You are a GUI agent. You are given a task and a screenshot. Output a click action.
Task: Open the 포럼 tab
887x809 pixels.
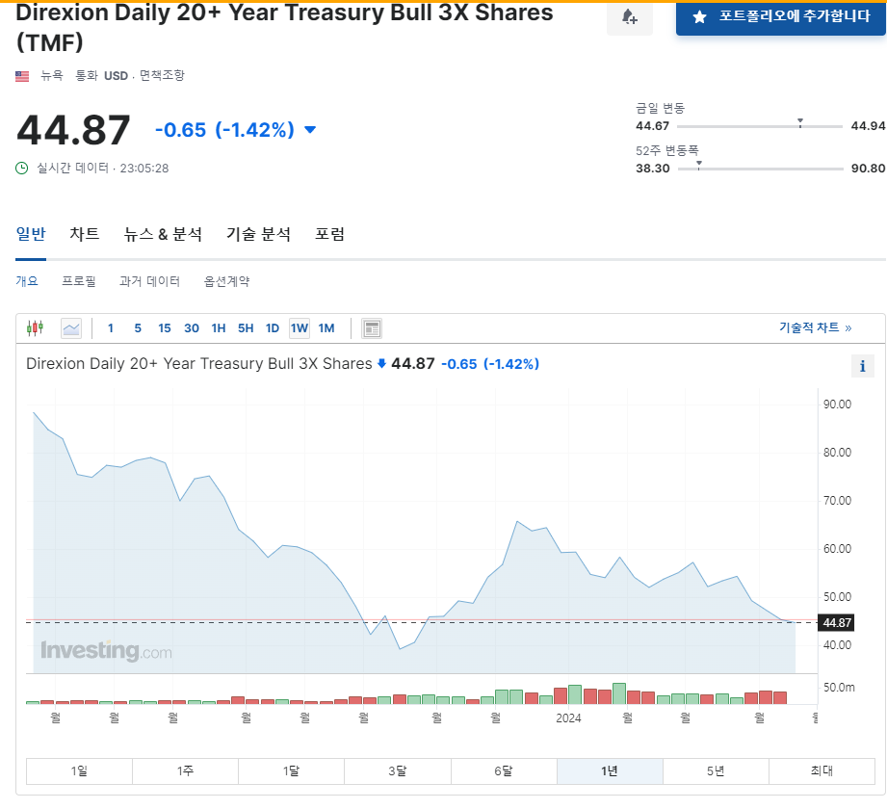pyautogui.click(x=329, y=234)
